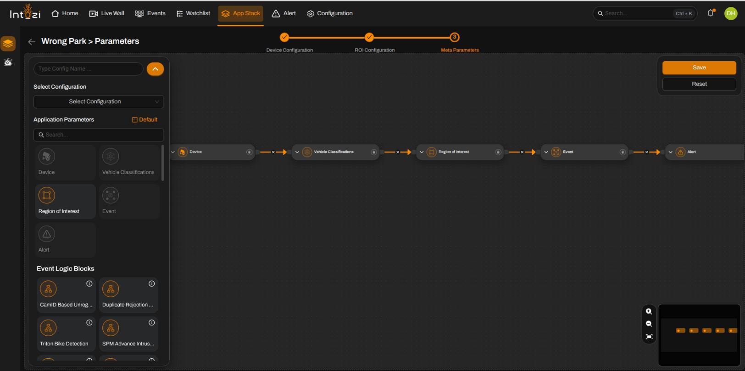745x371 pixels.
Task: Select the Region of Interest parameter icon
Action: click(x=47, y=195)
